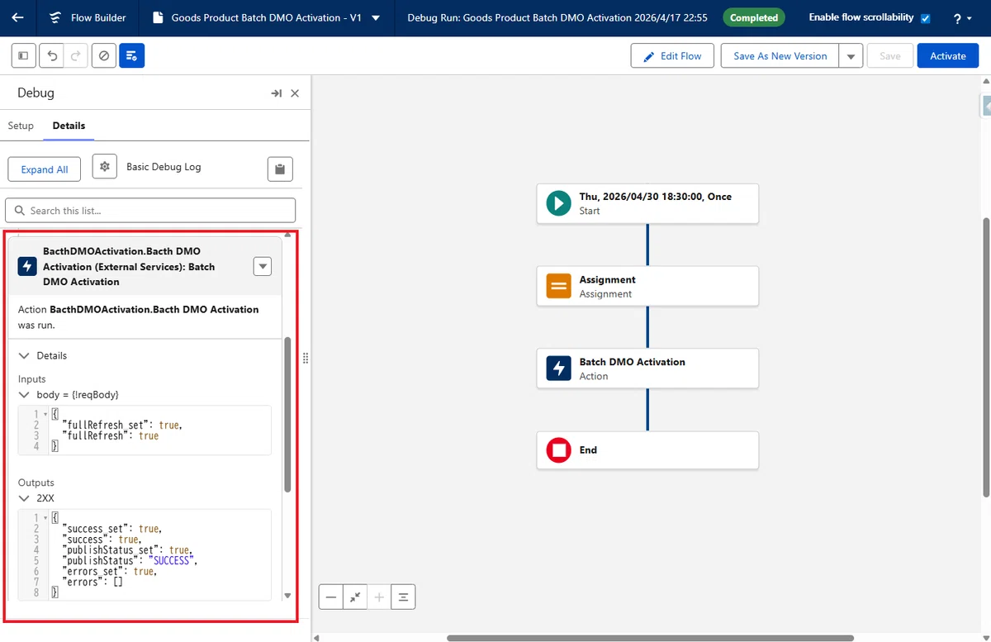
Task: Select the Start element on the canvas
Action: [x=647, y=203]
